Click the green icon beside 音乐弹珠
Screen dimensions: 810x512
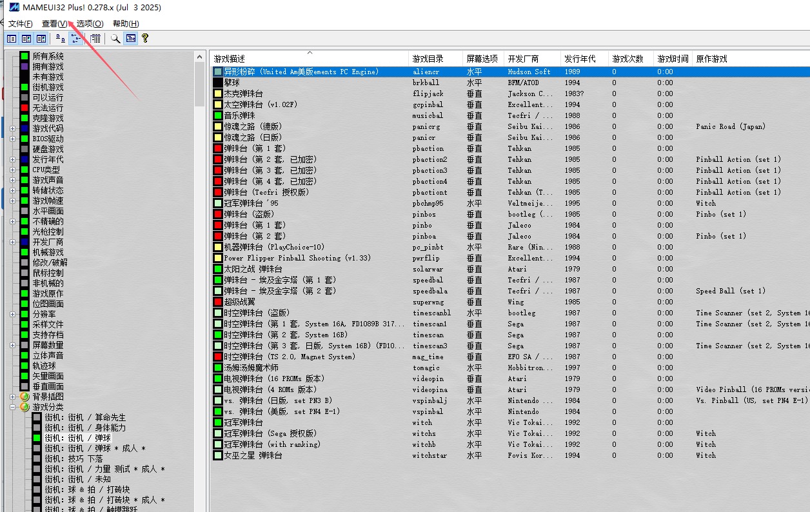[218, 115]
